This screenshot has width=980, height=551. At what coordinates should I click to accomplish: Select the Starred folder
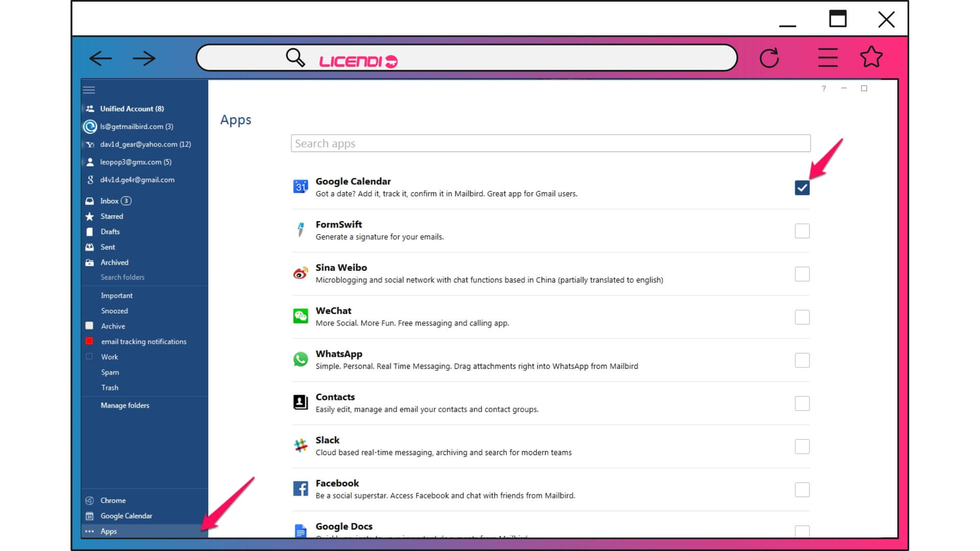point(111,216)
